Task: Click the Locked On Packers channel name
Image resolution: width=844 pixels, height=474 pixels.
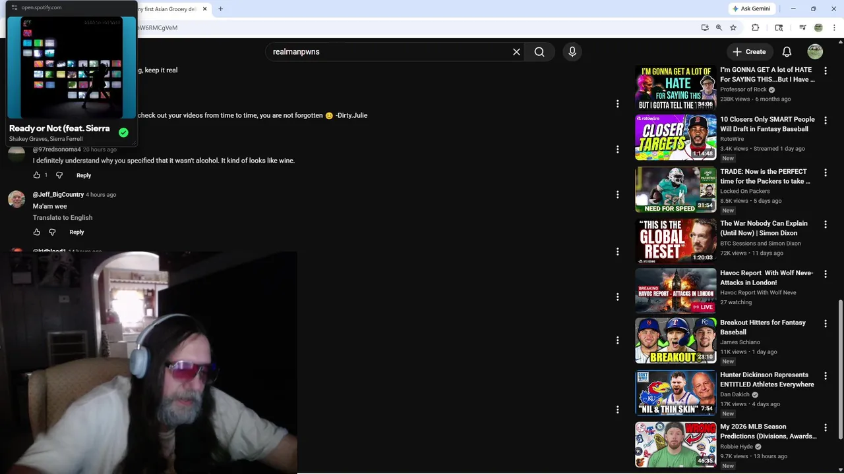Action: pyautogui.click(x=745, y=191)
